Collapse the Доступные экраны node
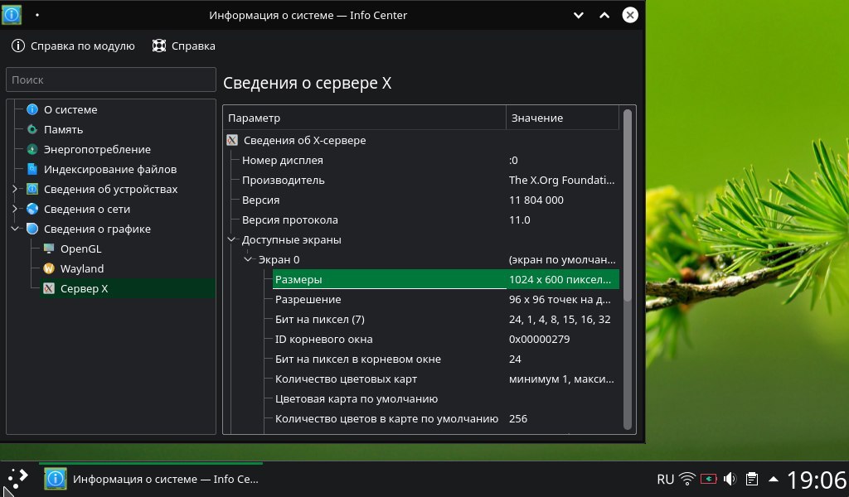849x497 pixels. (x=232, y=239)
